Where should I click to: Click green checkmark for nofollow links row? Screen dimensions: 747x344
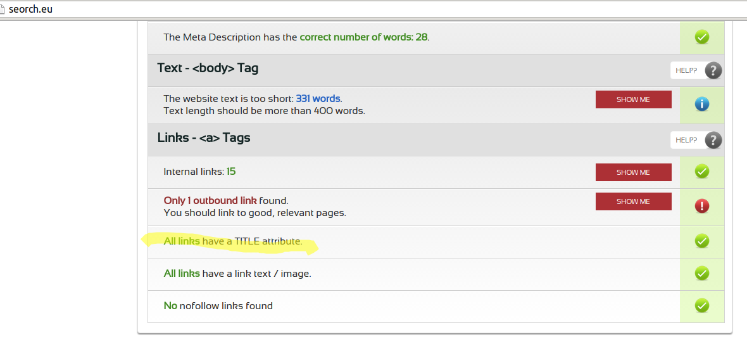tap(701, 306)
